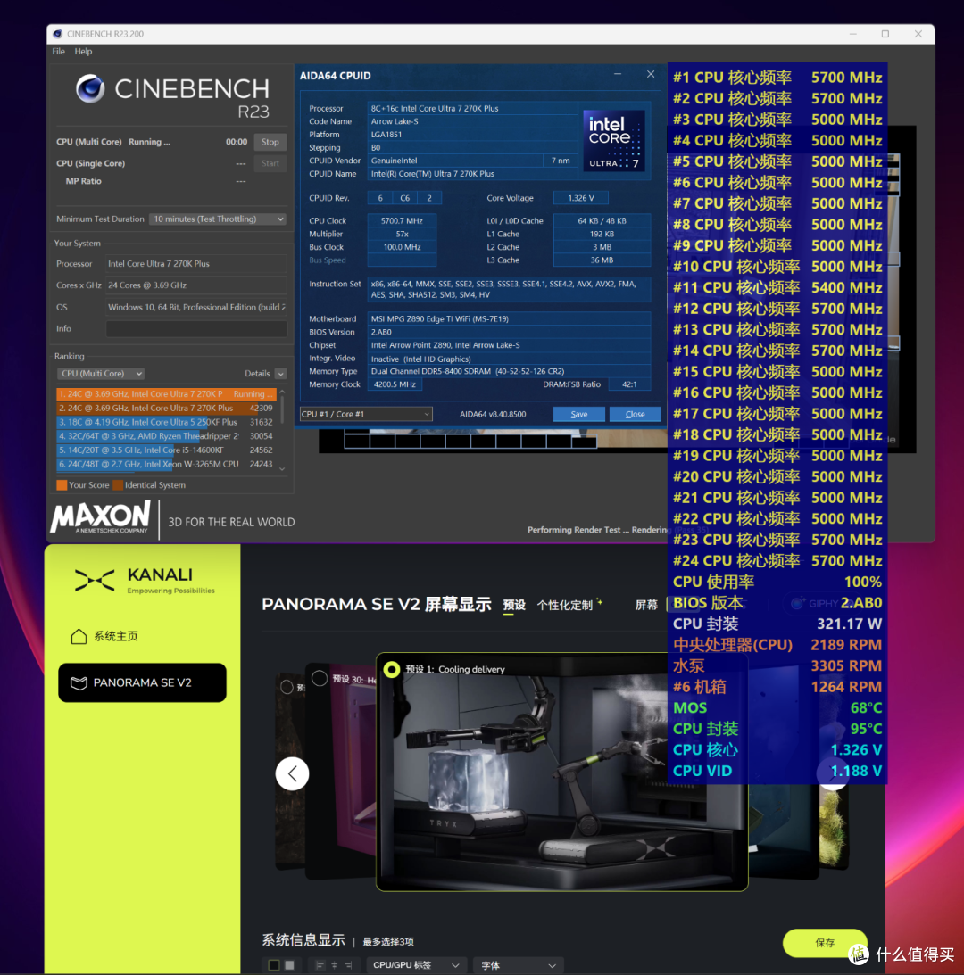Open the CPU/GPU 标签 dropdown
964x975 pixels.
416,965
